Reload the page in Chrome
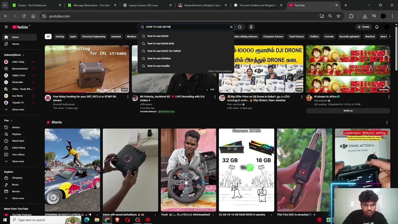This screenshot has height=224, width=398. (x=24, y=16)
